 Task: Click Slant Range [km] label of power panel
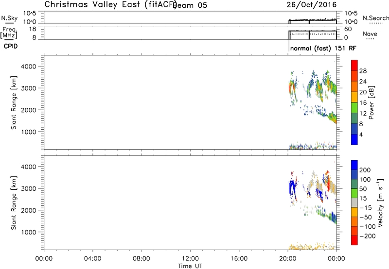coord(14,102)
